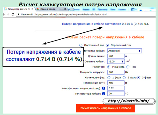This screenshot has height=115, width=158.
Task: Choose Мощность calculation radio button
Action: 109,67
